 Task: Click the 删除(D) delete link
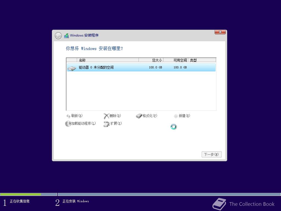click(115, 116)
